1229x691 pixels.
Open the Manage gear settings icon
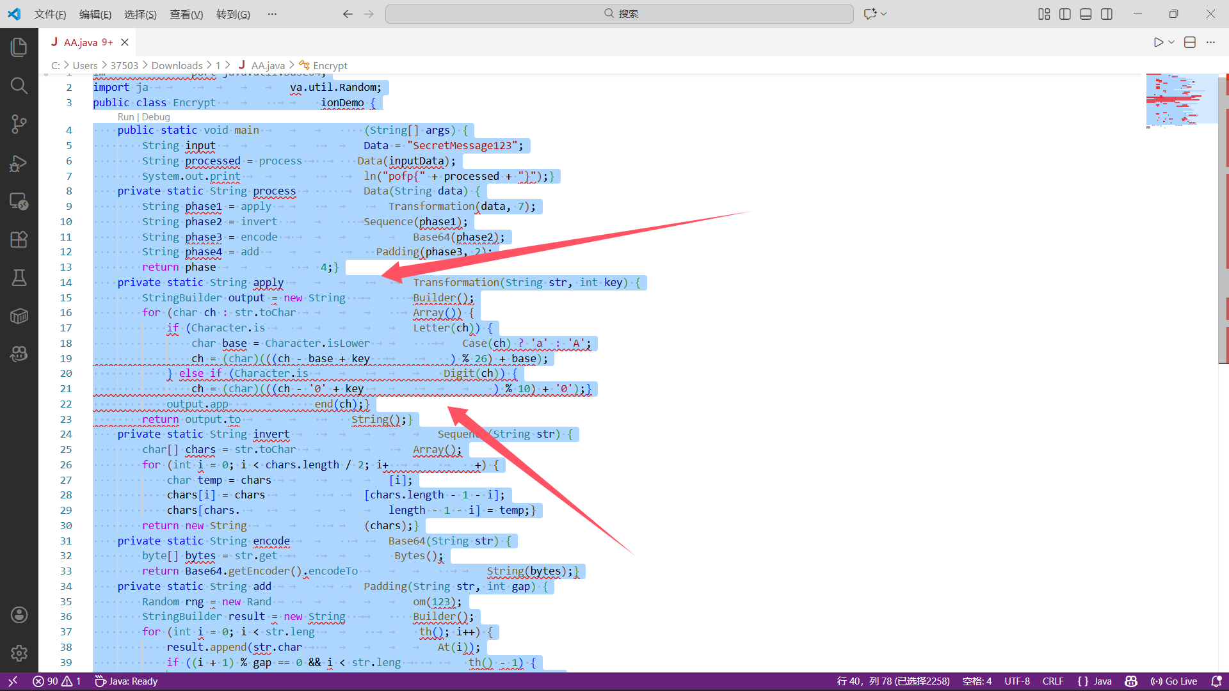pos(19,653)
